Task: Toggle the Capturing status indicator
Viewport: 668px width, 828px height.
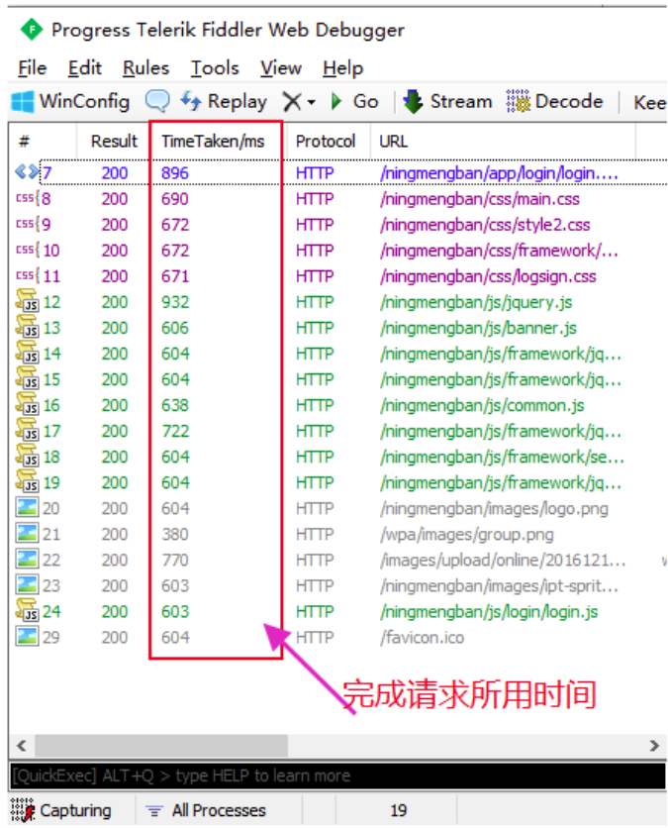Action: click(60, 810)
